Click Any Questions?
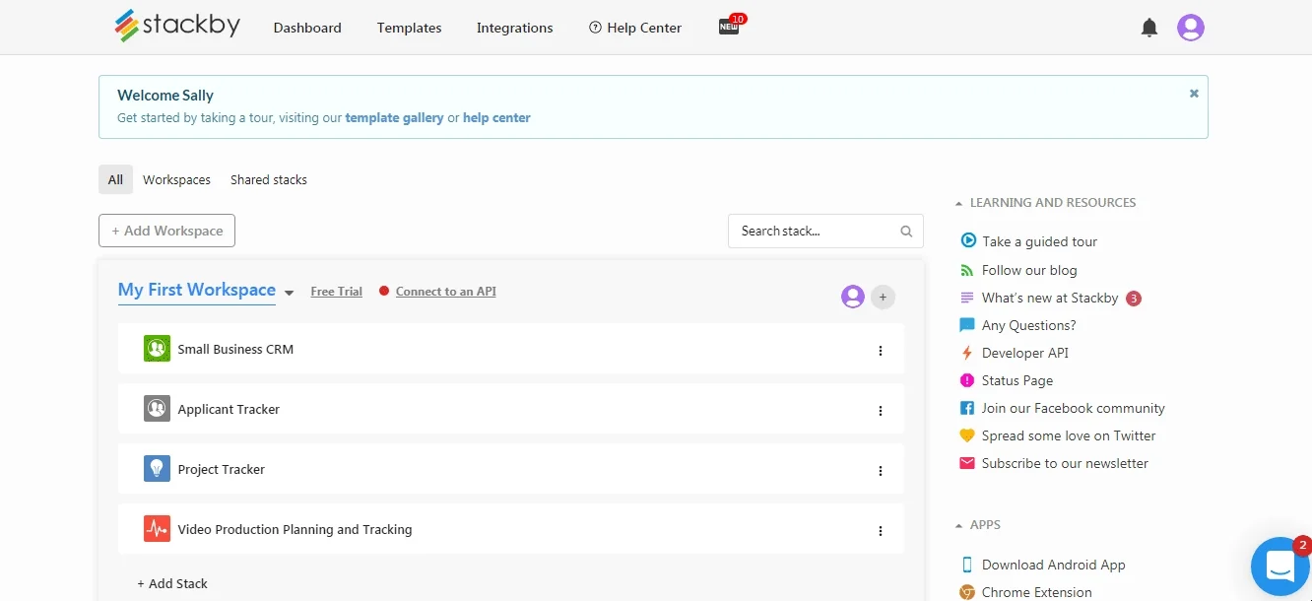This screenshot has width=1312, height=601. click(x=1028, y=325)
